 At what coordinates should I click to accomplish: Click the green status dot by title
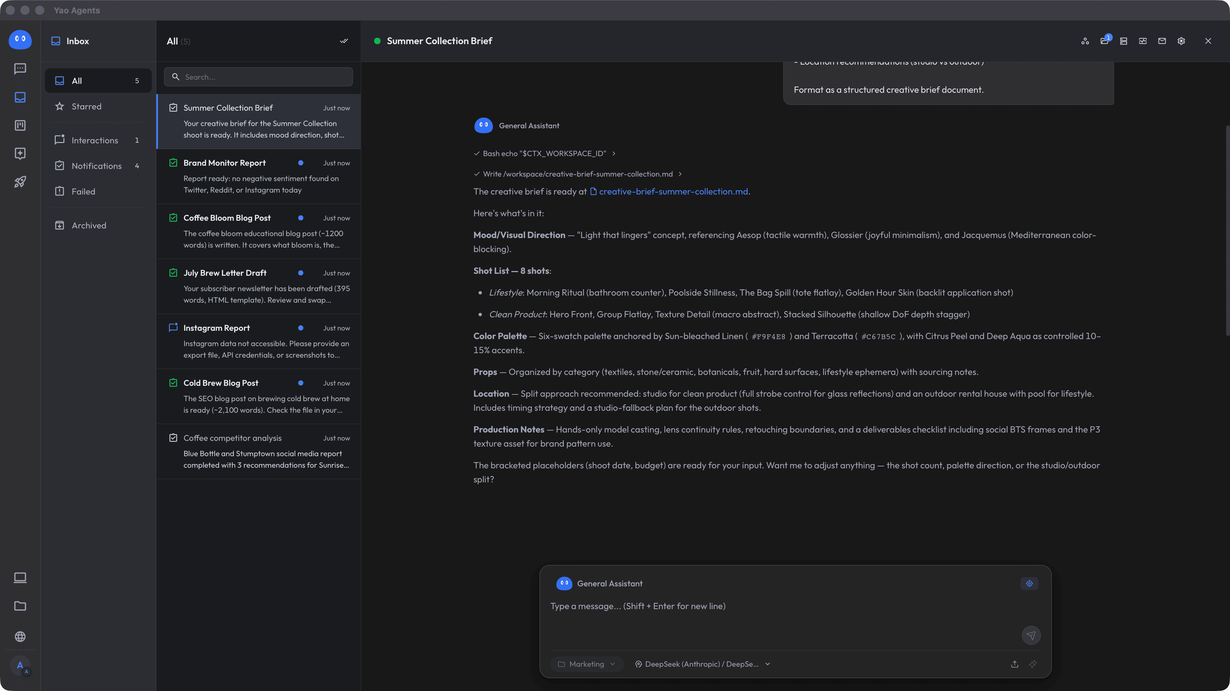[377, 41]
